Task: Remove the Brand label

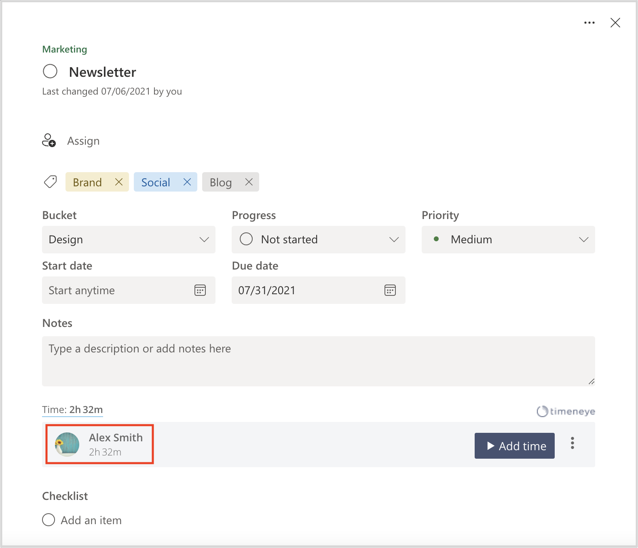Action: 119,182
